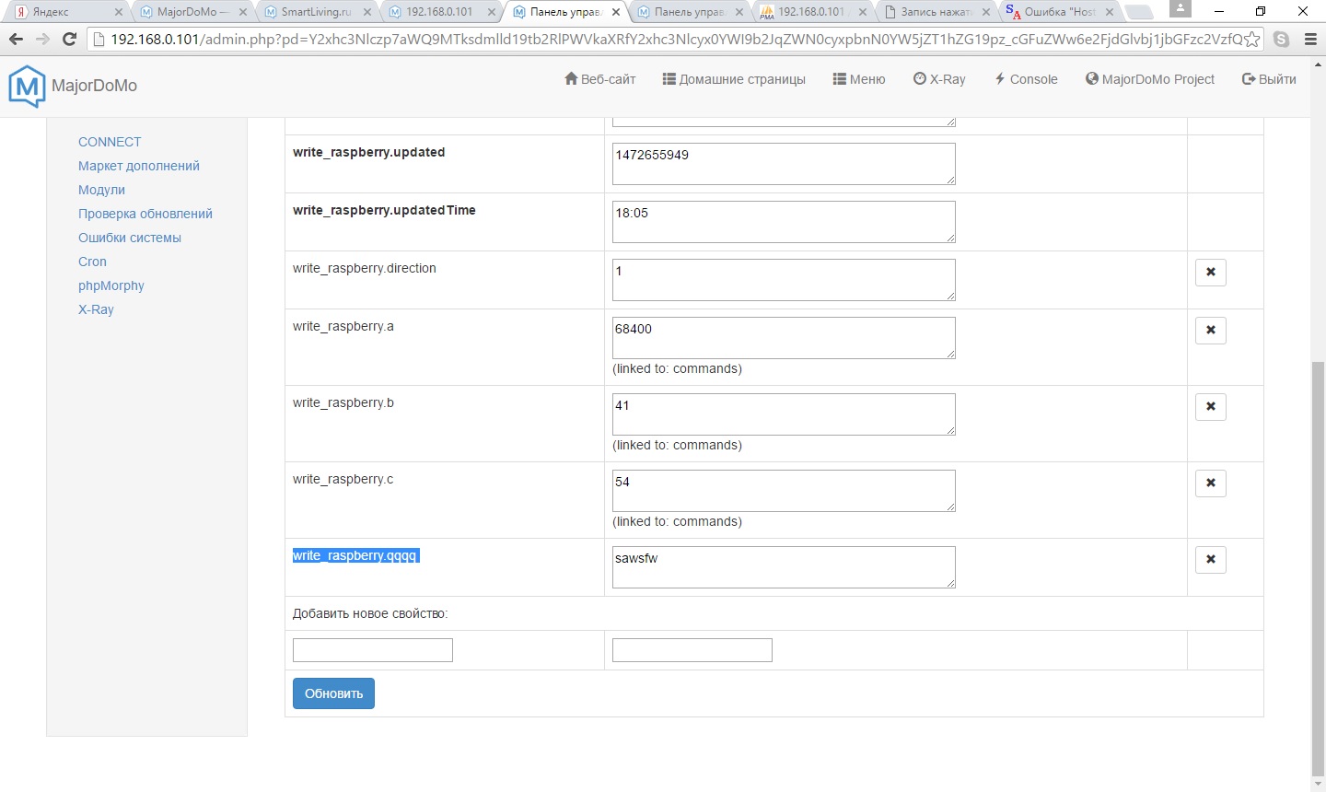
Task: Open the phpMorphy sidebar link
Action: [x=111, y=285]
